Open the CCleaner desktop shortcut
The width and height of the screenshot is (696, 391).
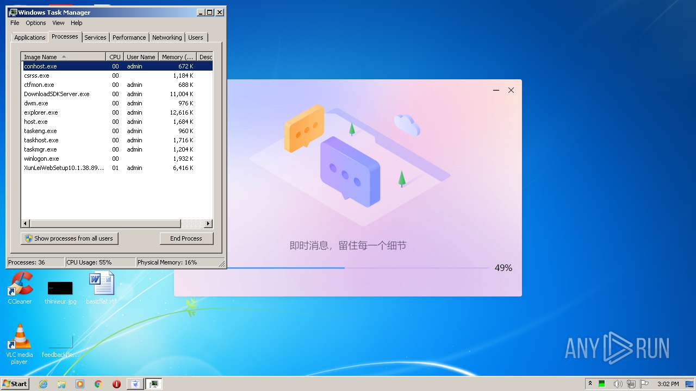click(x=20, y=288)
